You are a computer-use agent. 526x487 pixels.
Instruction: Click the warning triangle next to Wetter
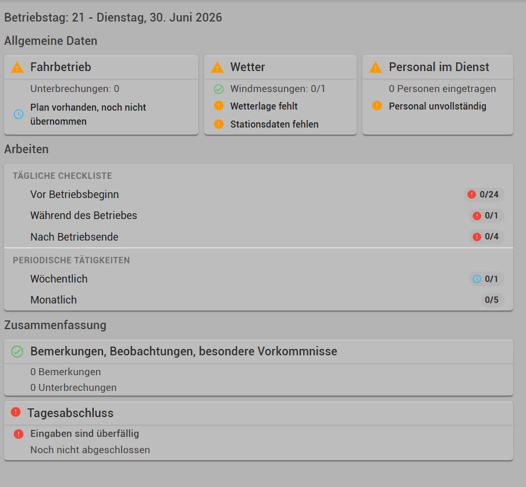[x=217, y=67]
